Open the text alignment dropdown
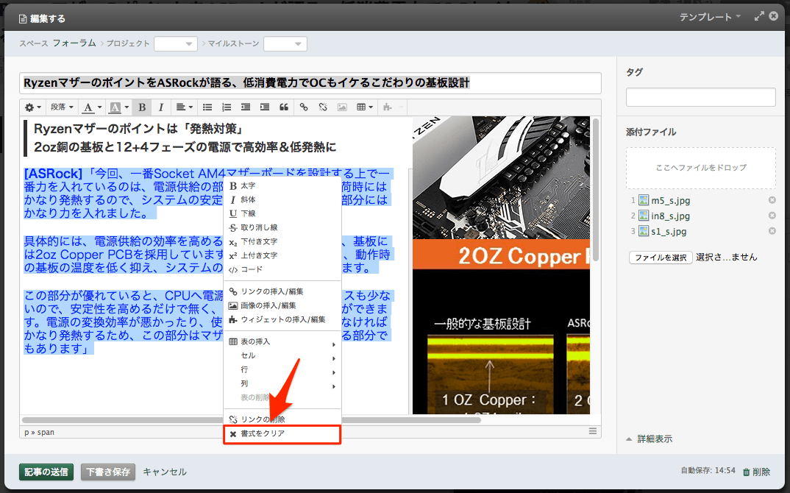This screenshot has height=493, width=790. tap(184, 107)
